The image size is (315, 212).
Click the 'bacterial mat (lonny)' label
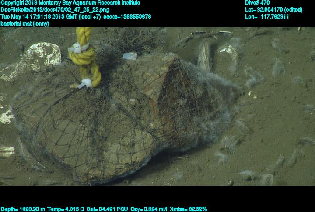[x=25, y=24]
